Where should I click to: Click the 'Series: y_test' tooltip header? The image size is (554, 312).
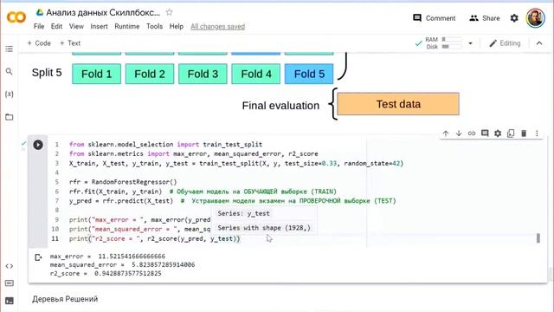click(243, 213)
